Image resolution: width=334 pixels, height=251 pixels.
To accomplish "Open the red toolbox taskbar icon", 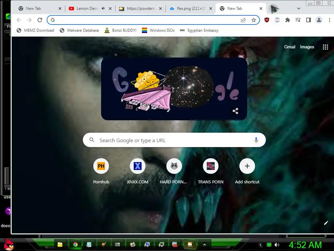I will [175, 244].
